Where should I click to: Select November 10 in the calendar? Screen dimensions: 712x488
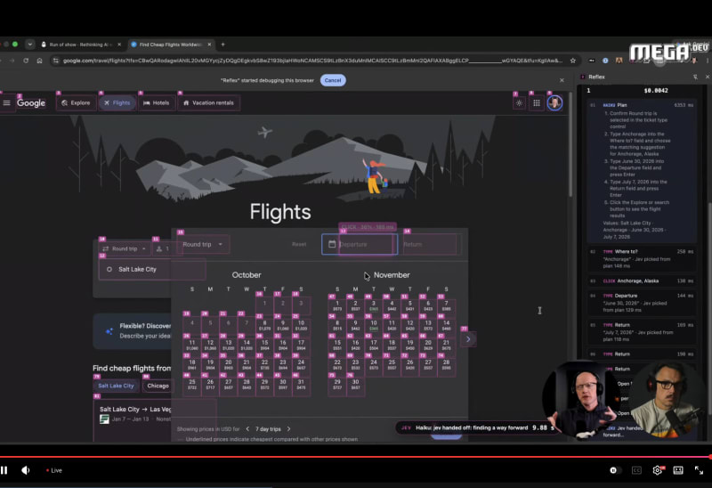pyautogui.click(x=374, y=325)
